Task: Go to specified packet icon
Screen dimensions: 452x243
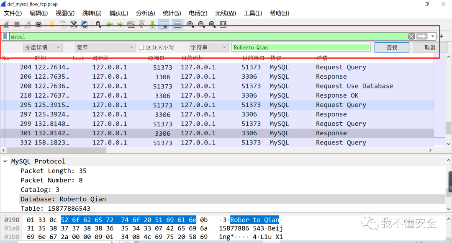Action: click(131, 25)
